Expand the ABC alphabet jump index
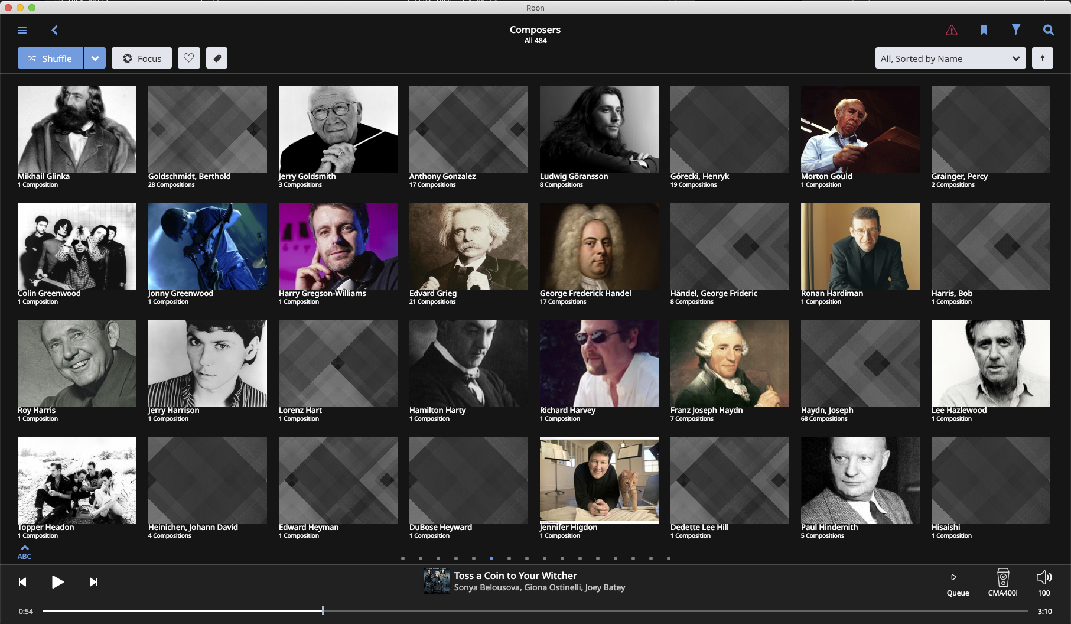1071x624 pixels. click(x=25, y=552)
